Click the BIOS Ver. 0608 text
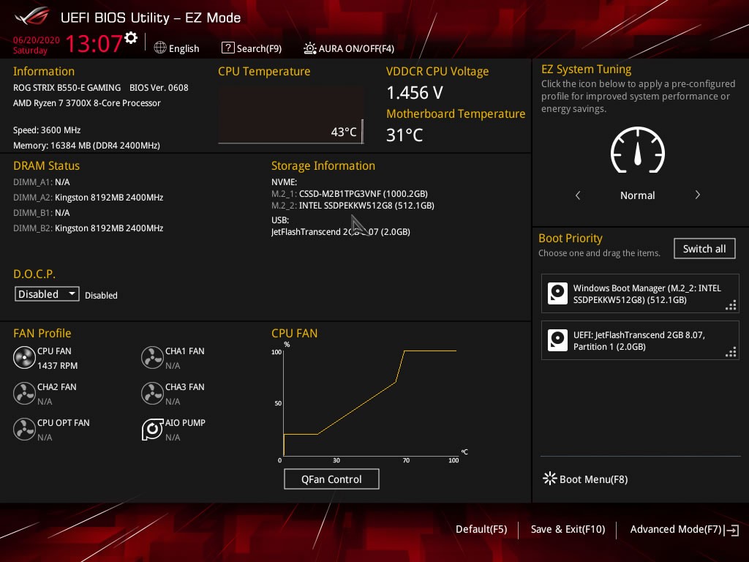This screenshot has height=562, width=749. [x=159, y=88]
